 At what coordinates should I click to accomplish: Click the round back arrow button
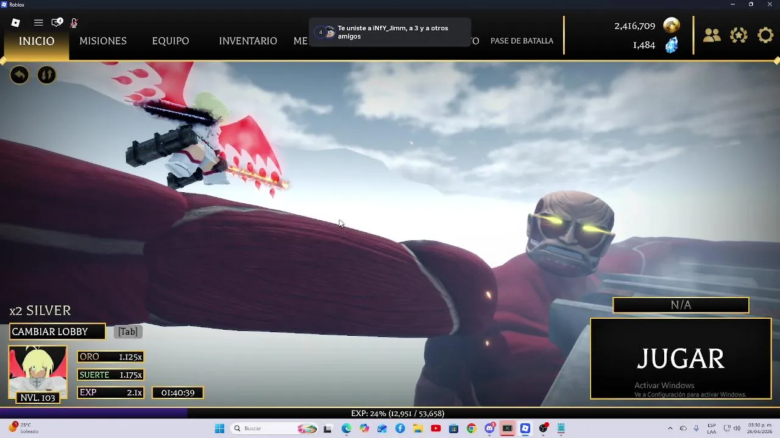[x=19, y=75]
